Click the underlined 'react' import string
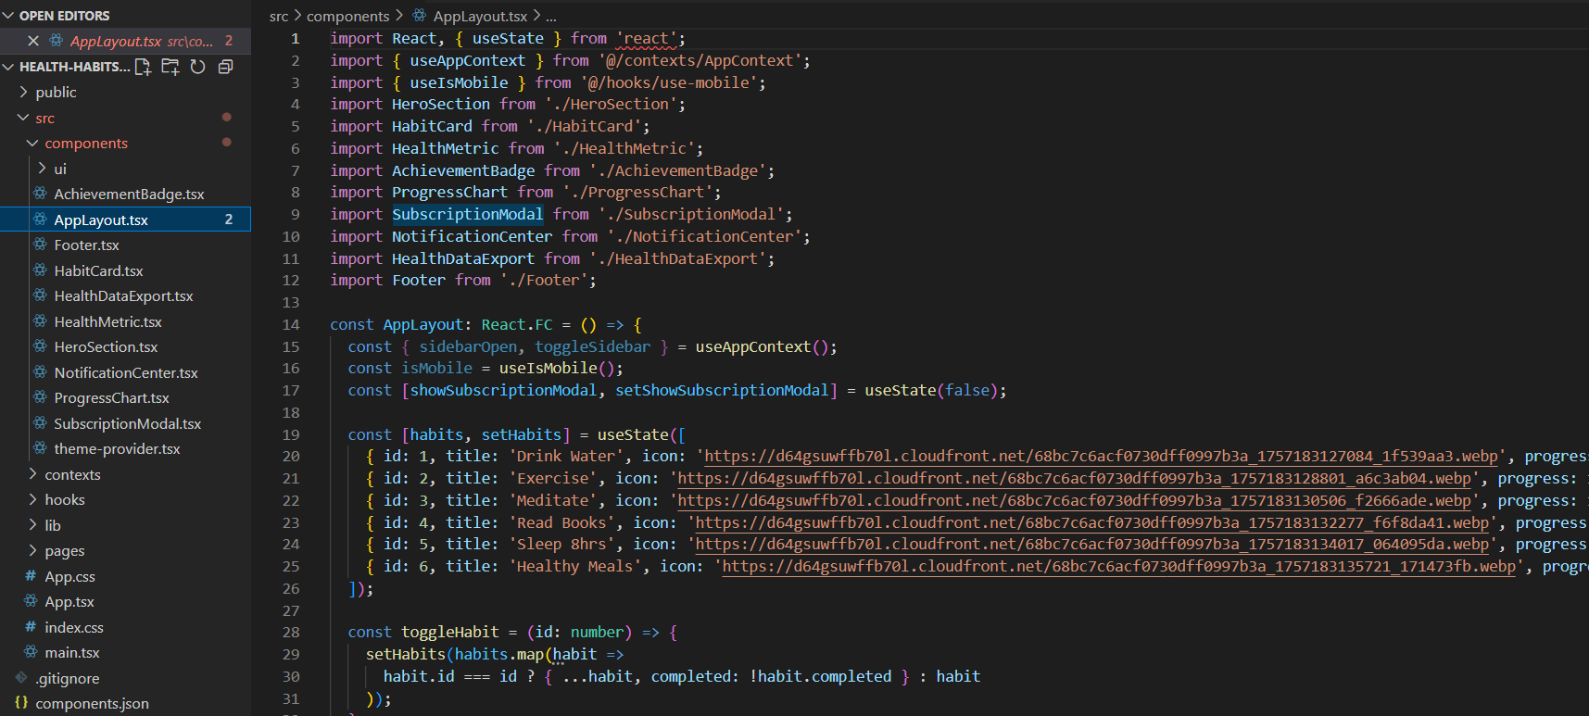The height and width of the screenshot is (716, 1589). 646,39
